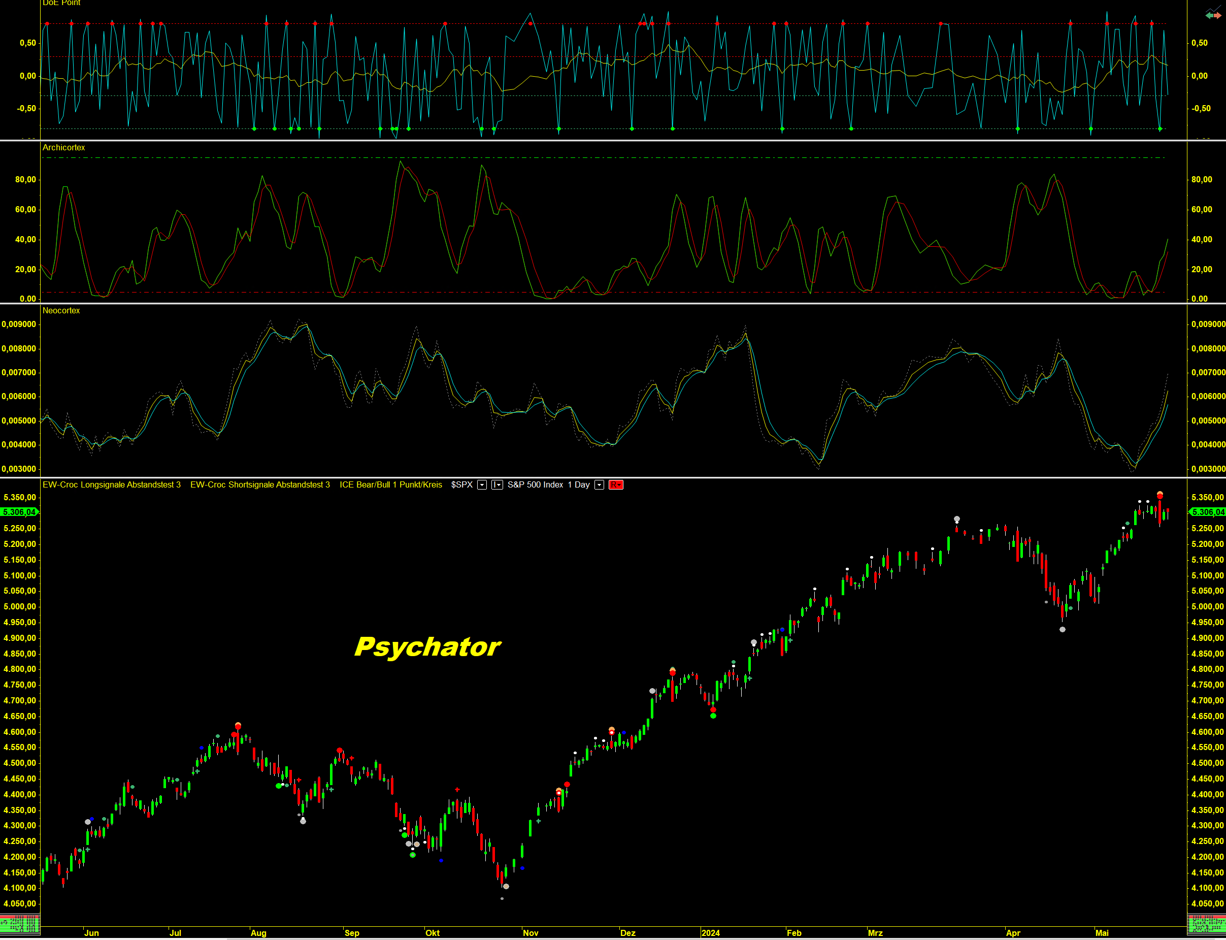
Task: Click ICE Bear/Bull 1 Punkt/Kreis label
Action: [390, 484]
